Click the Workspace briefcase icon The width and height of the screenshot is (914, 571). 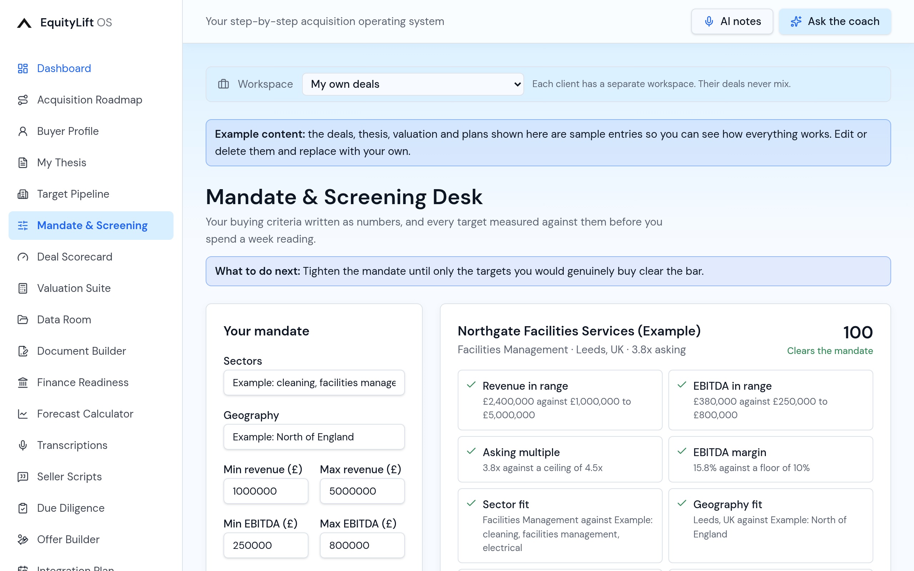(224, 84)
